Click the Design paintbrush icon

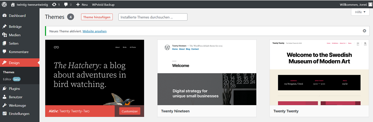pos(4,62)
